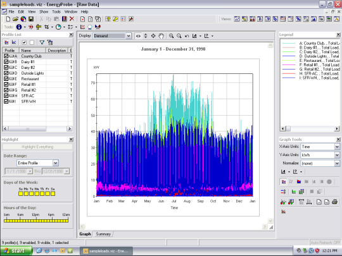Screen dimensions: 342x256
Task: Click sampleloads.viz taskbar button
Action: point(106,251)
